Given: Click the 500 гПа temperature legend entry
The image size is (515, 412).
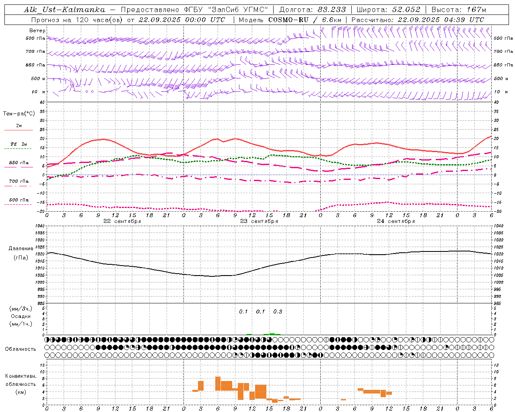Looking at the screenshot, I should tap(19, 200).
